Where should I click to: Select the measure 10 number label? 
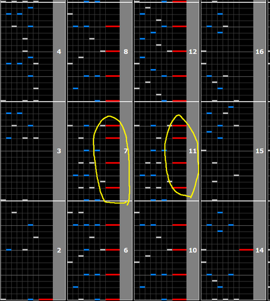(x=193, y=250)
